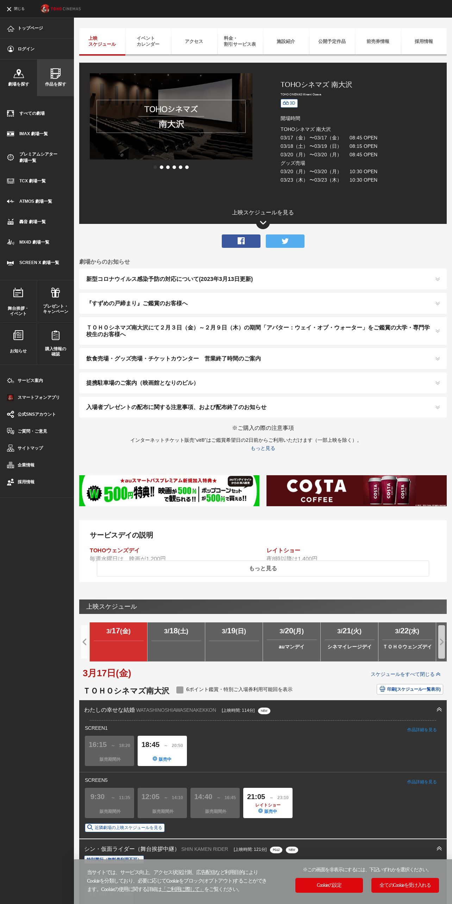
Task: Open 舞台挨拶・イベント calendar icon
Action: pyautogui.click(x=18, y=293)
